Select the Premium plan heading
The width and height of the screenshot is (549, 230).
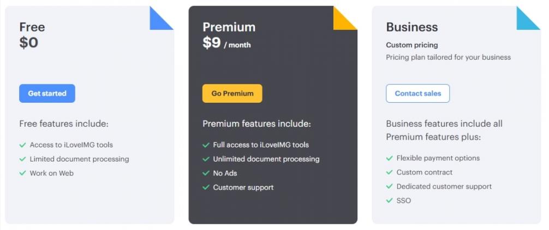229,27
